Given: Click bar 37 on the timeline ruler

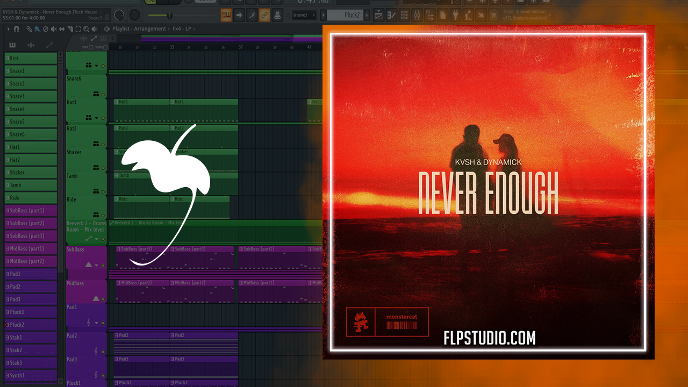Looking at the screenshot, I should (x=240, y=47).
